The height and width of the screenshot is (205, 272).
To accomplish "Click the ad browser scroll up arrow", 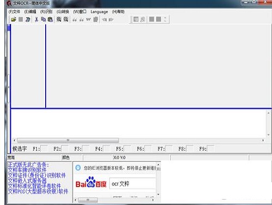I will pyautogui.click(x=158, y=165).
